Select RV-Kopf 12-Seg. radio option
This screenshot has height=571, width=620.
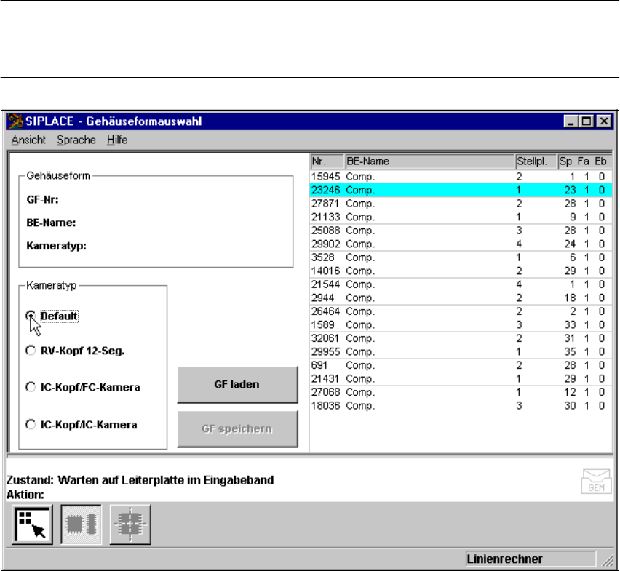31,351
